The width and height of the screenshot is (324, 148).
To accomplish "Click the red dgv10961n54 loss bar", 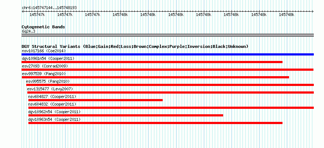I will point(152,62).
